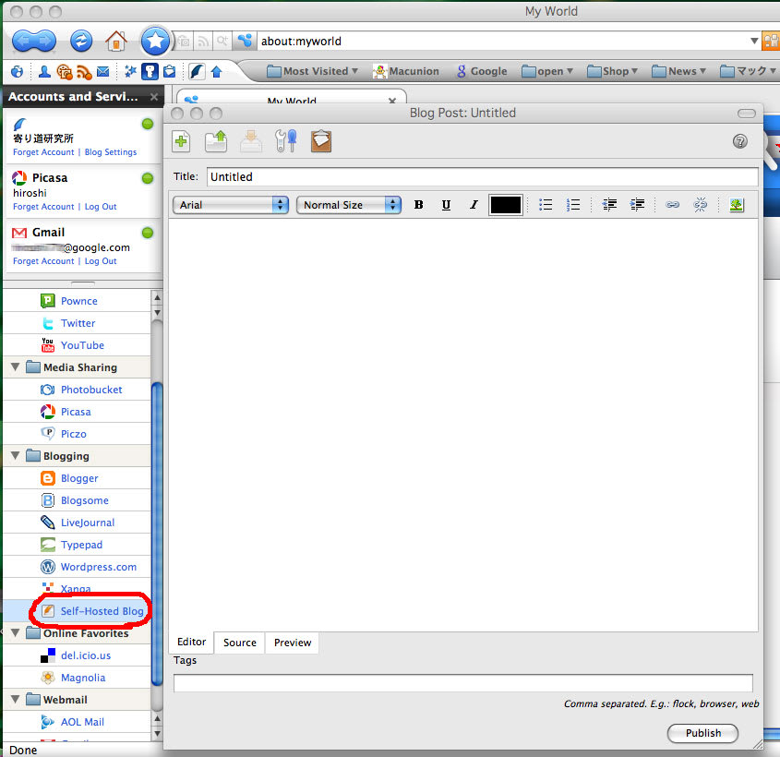Click the clipboard icon in blog editor
The image size is (780, 757).
pyautogui.click(x=321, y=141)
